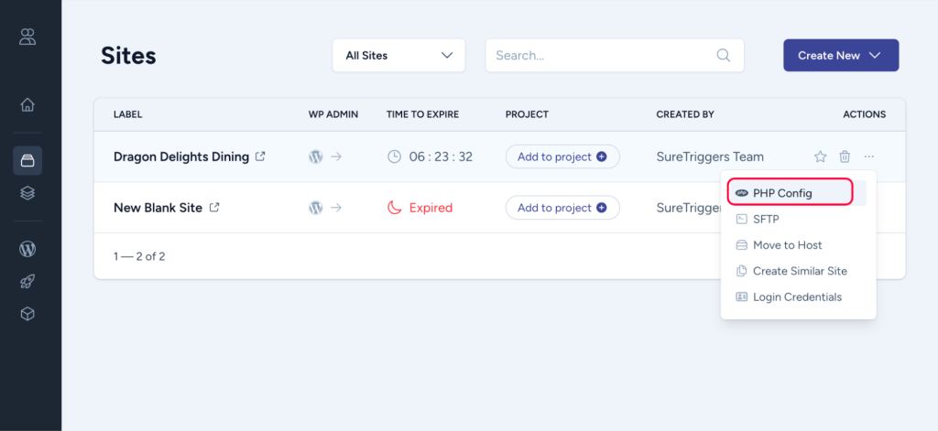Image resolution: width=938 pixels, height=431 pixels.
Task: Open the Dragon Delights Dining site label
Action: pyautogui.click(x=181, y=156)
